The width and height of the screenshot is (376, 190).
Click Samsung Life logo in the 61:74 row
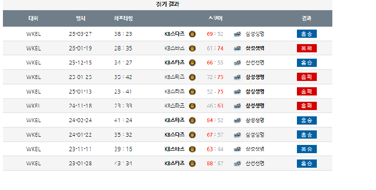coord(237,48)
